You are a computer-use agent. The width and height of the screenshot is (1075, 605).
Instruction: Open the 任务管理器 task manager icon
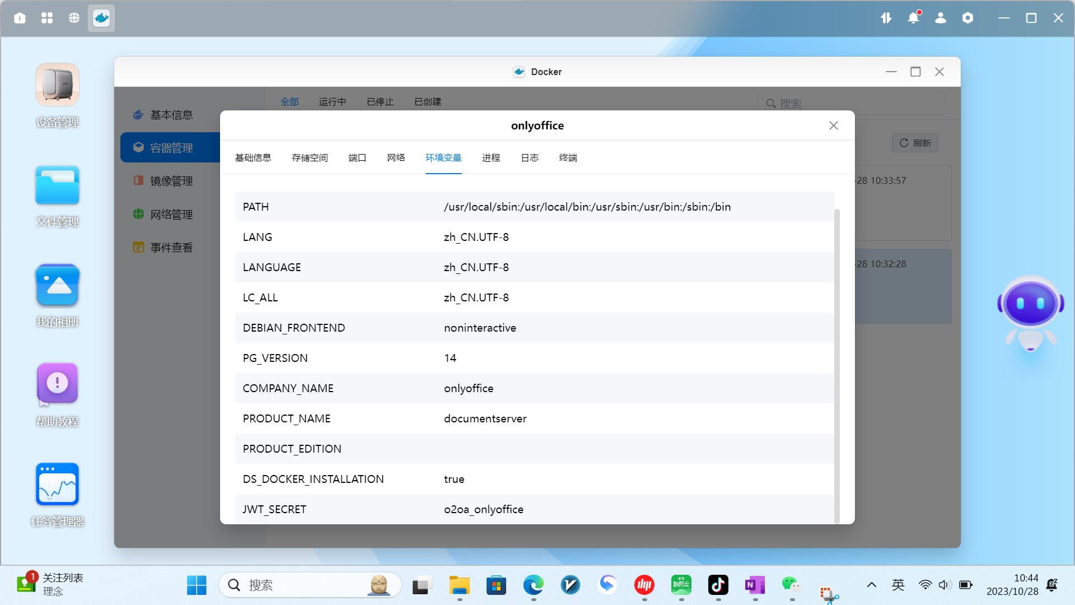coord(57,485)
